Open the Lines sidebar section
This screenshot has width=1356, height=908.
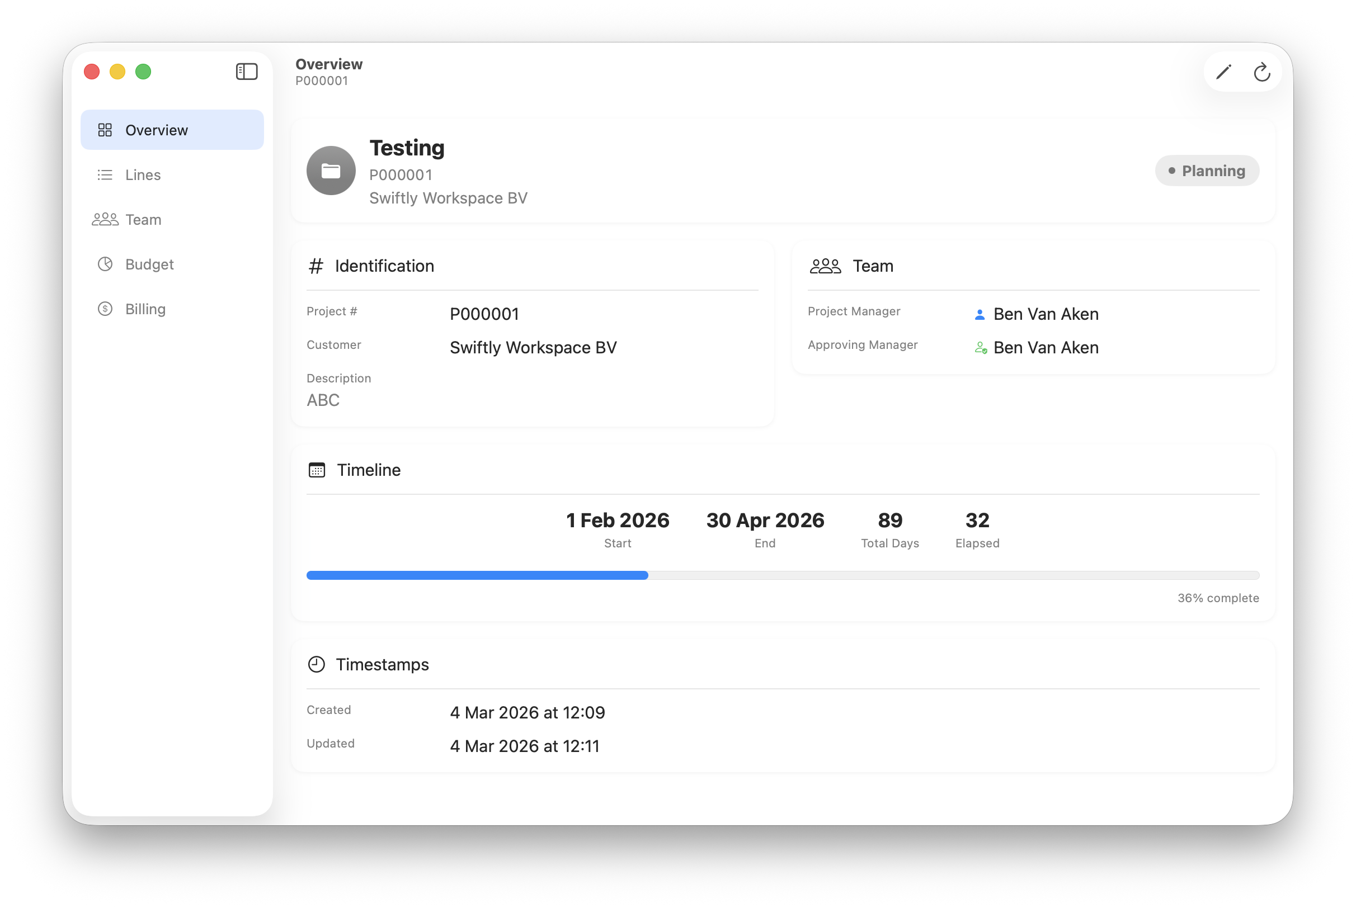pyautogui.click(x=143, y=175)
